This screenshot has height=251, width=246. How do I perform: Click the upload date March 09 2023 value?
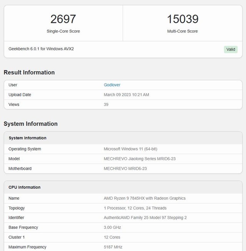[x=126, y=95]
